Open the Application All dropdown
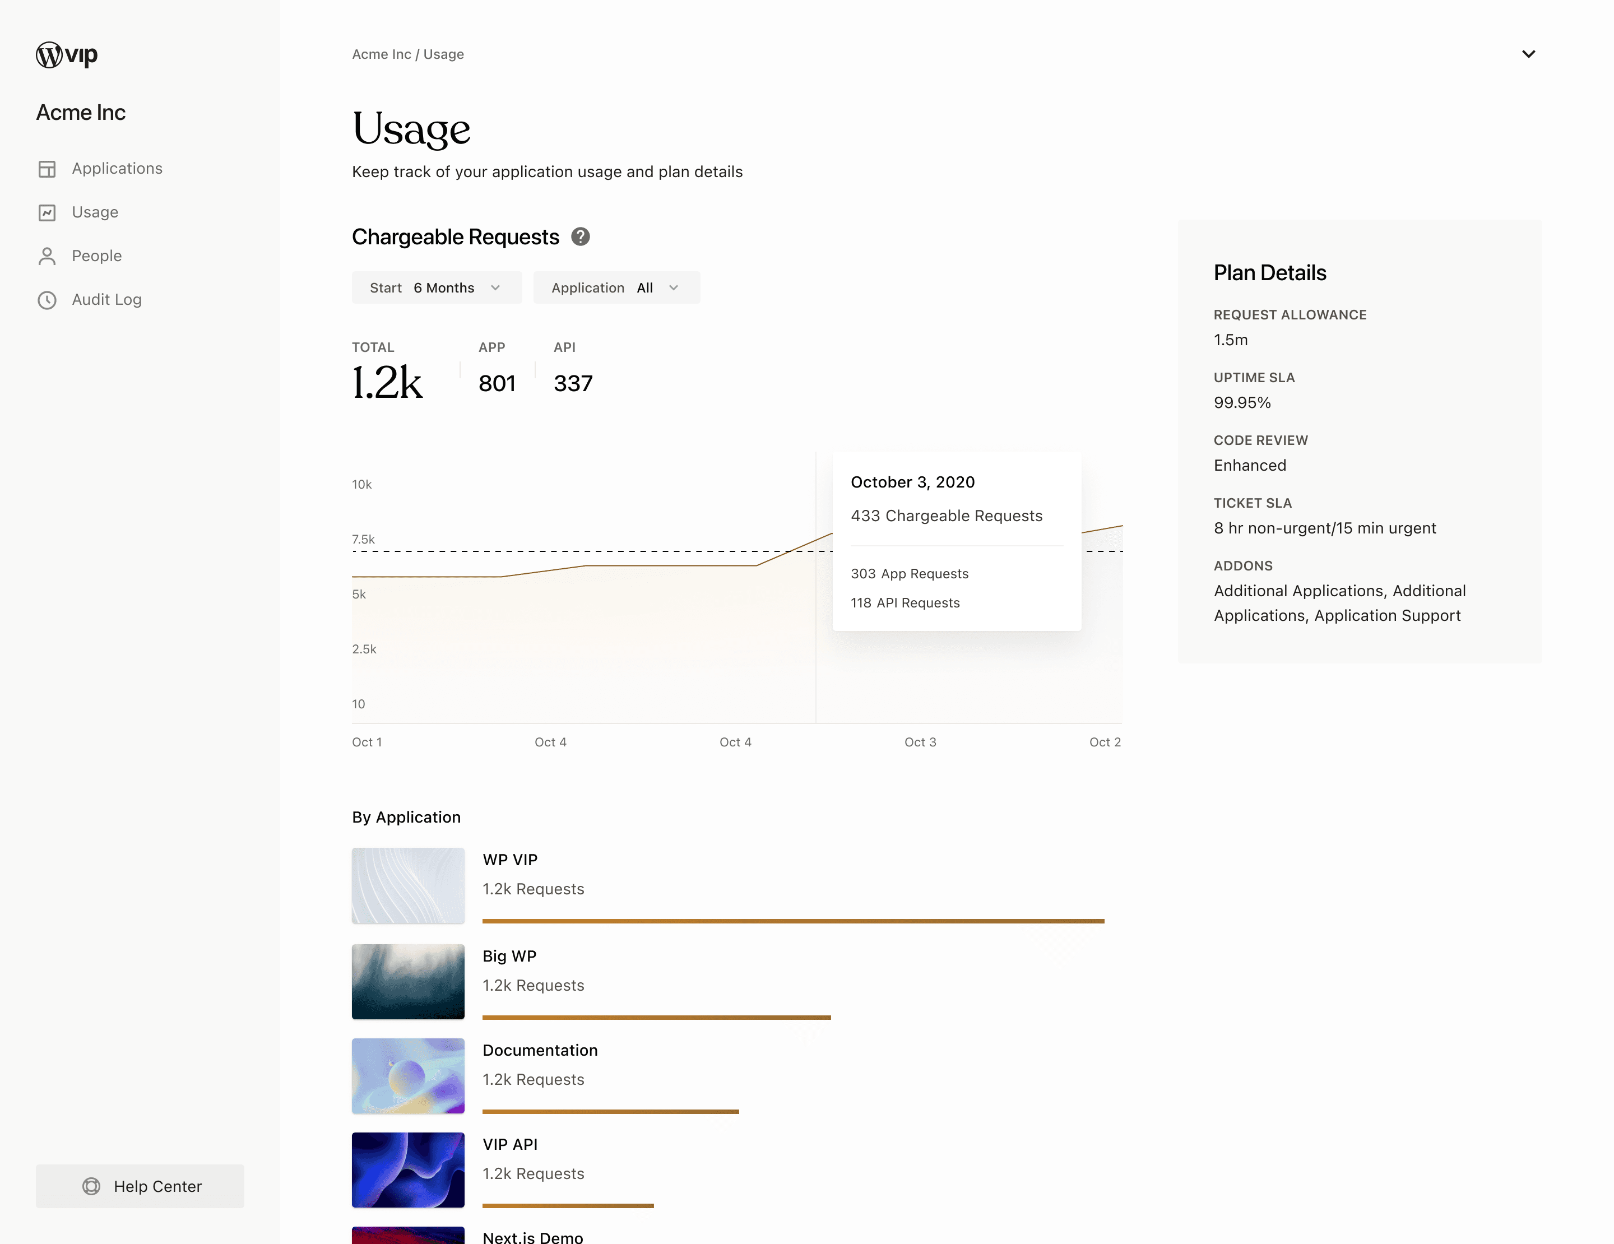This screenshot has height=1244, width=1614. pyautogui.click(x=616, y=287)
